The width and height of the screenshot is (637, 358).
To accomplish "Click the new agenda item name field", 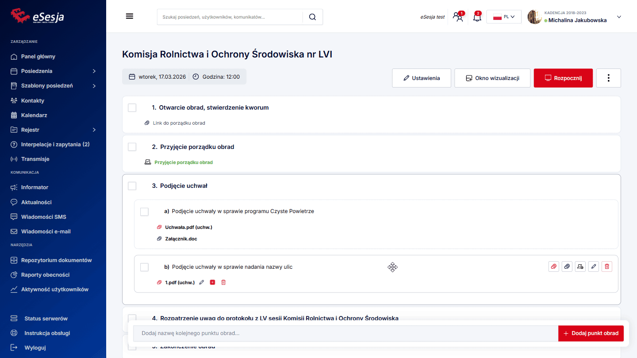I will 345,333.
